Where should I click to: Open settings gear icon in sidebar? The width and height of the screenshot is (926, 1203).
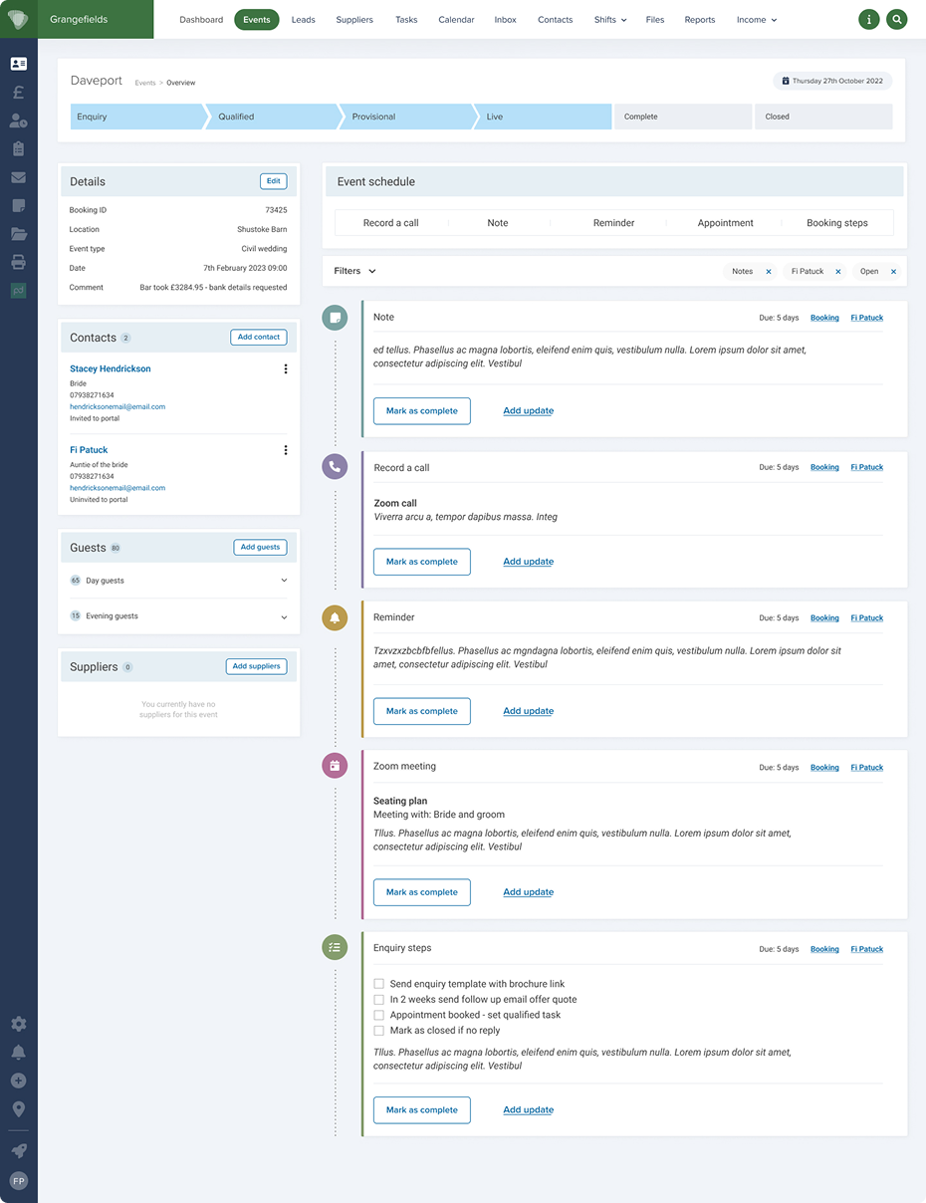(x=18, y=1024)
